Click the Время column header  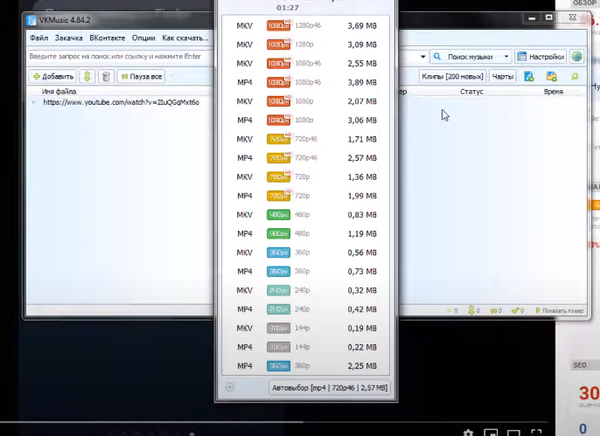pyautogui.click(x=554, y=92)
